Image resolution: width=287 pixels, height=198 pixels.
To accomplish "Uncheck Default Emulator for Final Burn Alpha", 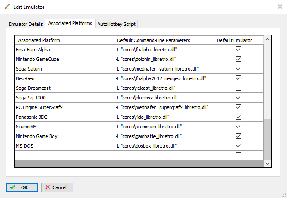I will [238, 49].
